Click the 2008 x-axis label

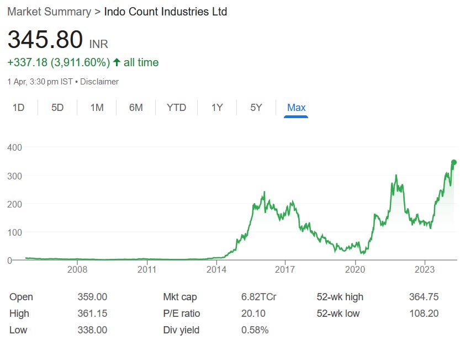(x=77, y=270)
